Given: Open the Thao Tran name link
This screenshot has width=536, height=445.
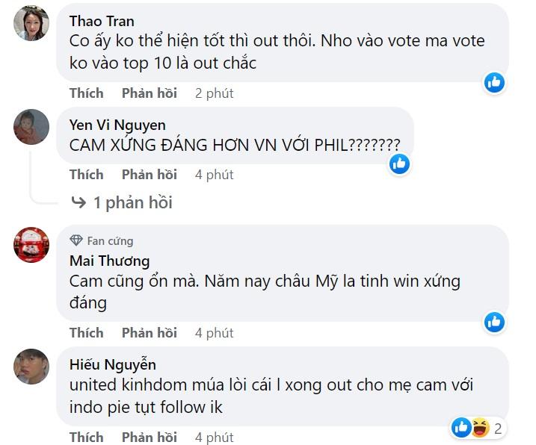Looking at the screenshot, I should pyautogui.click(x=102, y=21).
